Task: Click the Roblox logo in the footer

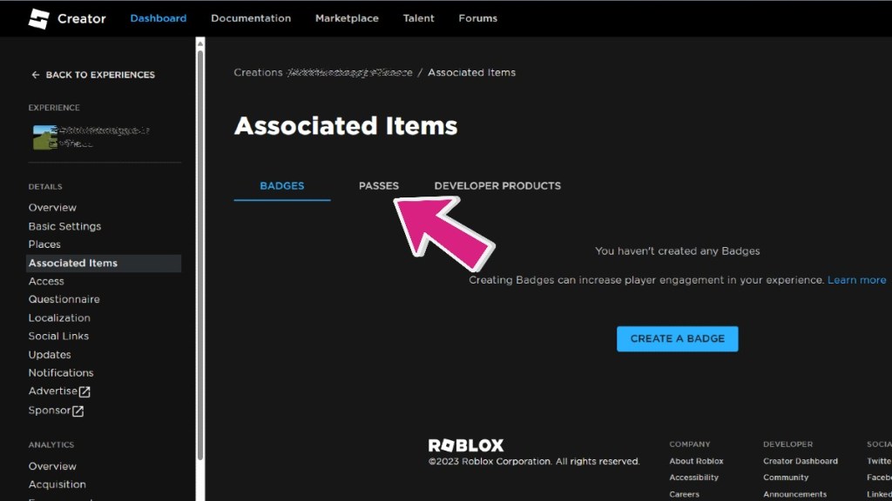Action: tap(468, 444)
